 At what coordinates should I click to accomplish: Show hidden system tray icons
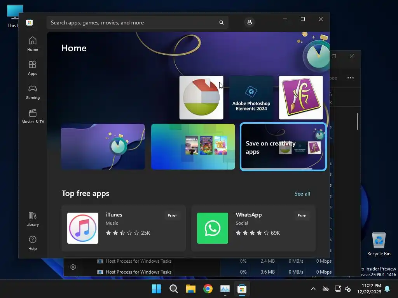tap(313, 289)
